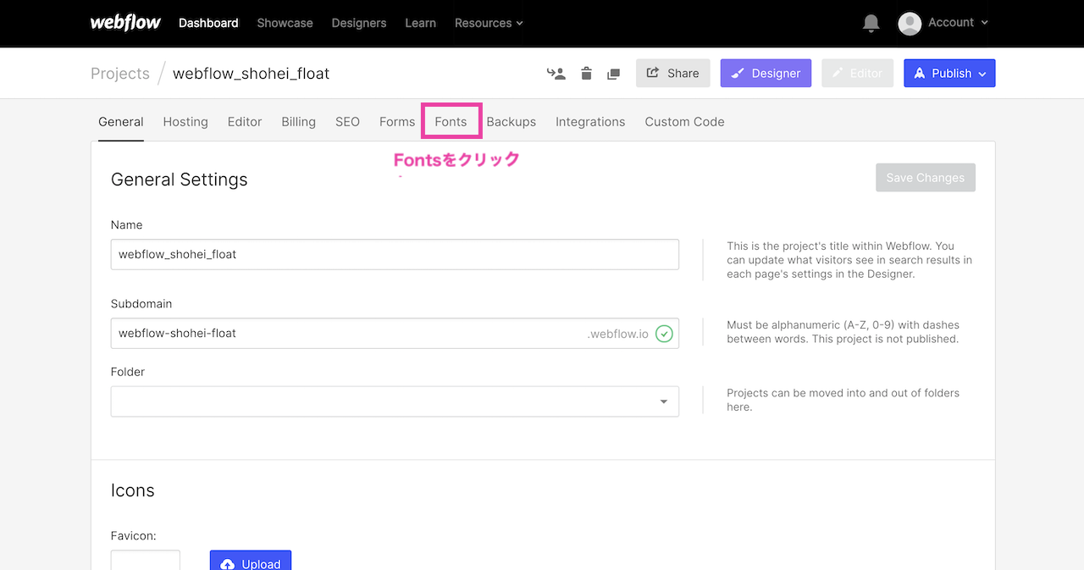This screenshot has width=1084, height=570.
Task: Click Save Changes button
Action: tap(926, 178)
